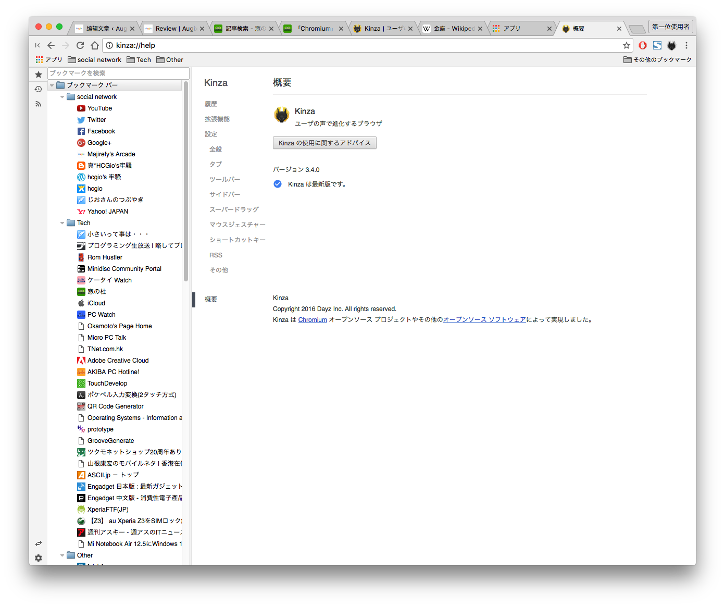Open the Apps grid shortcut in bookmarks bar
Viewport: 725px width, 607px height.
point(49,60)
